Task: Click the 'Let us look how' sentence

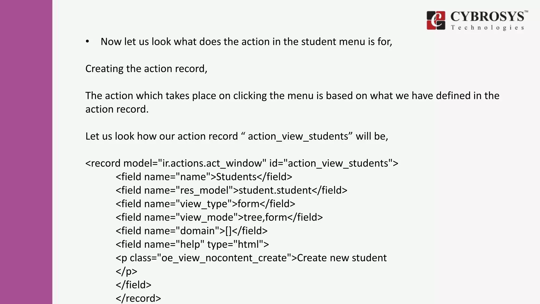Action: point(237,136)
